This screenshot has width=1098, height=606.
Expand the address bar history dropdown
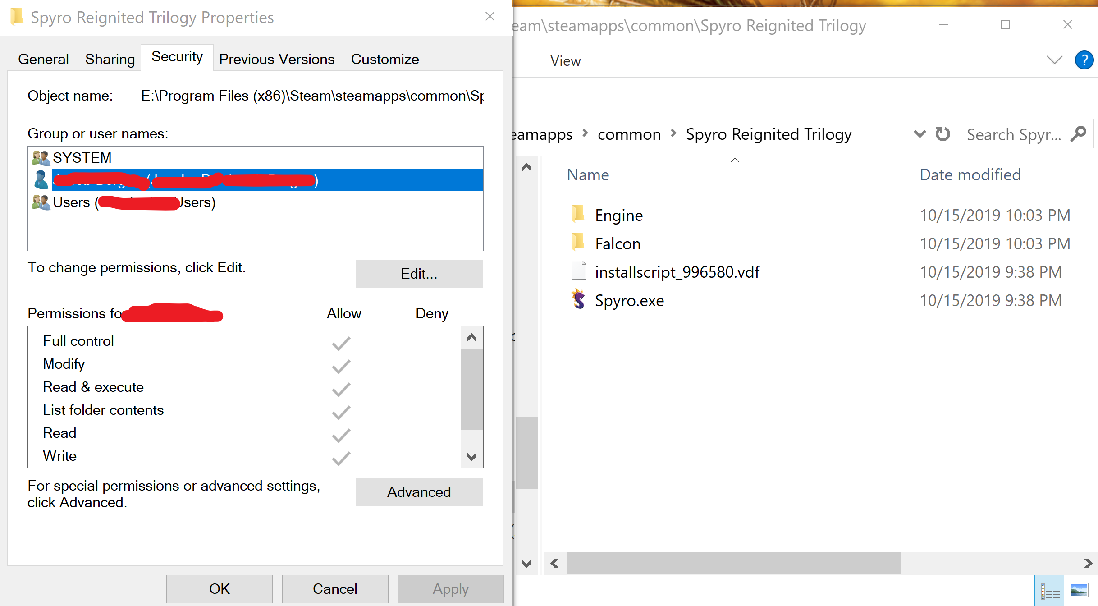click(x=920, y=134)
